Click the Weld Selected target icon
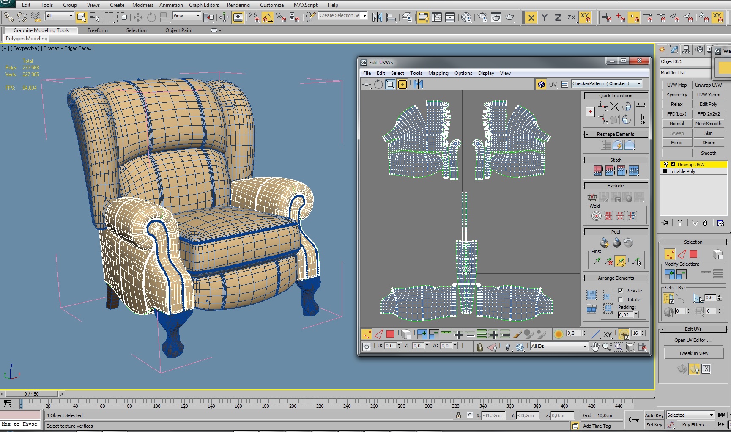This screenshot has height=432, width=731. point(596,216)
